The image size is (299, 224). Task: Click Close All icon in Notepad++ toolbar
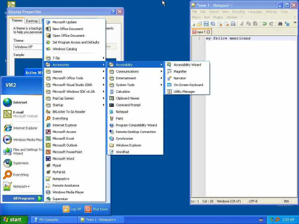(226, 24)
